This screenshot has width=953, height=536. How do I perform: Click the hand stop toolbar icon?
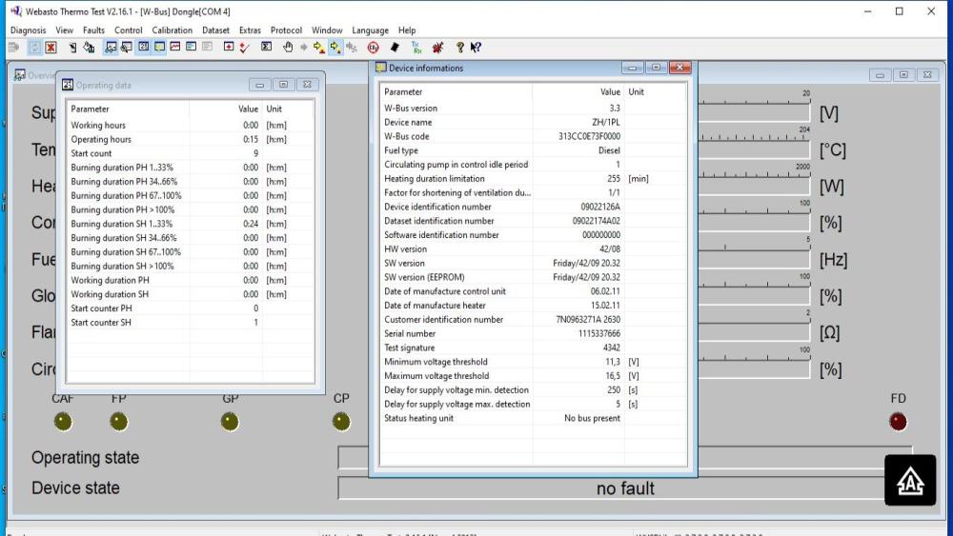(288, 48)
